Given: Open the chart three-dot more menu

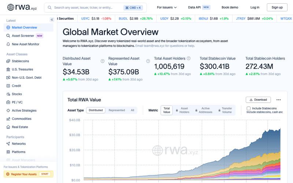Looking at the screenshot, I should tap(278, 100).
